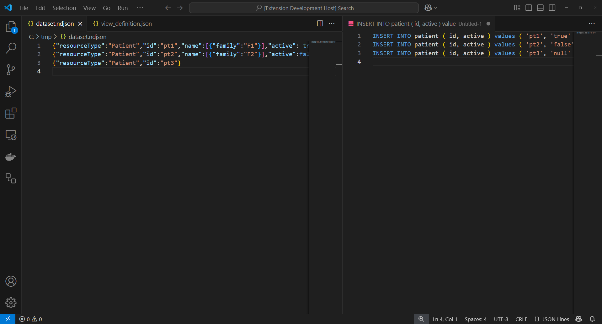Click the C: breadcrumb segment
The width and height of the screenshot is (602, 324).
pyautogui.click(x=31, y=37)
